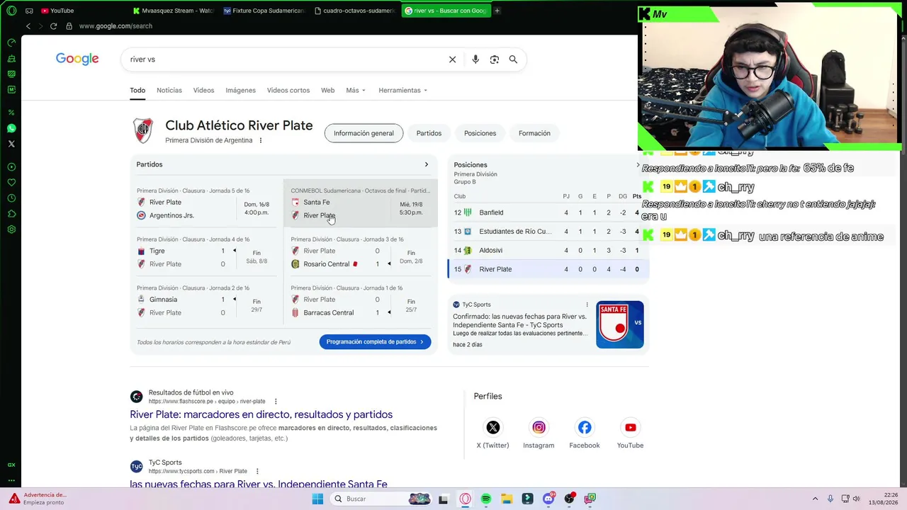This screenshot has width=907, height=510.
Task: Open Discord from the taskbar
Action: [548, 499]
